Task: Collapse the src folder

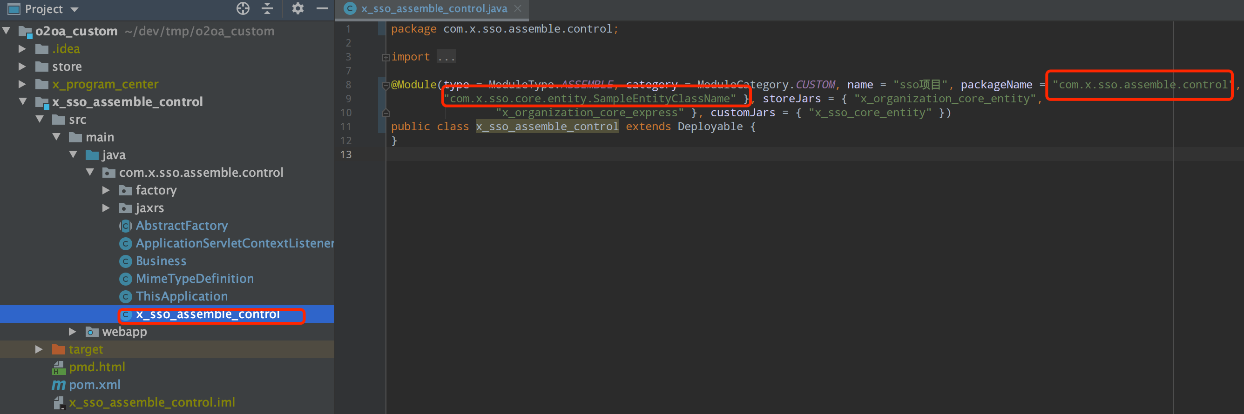Action: (x=40, y=120)
